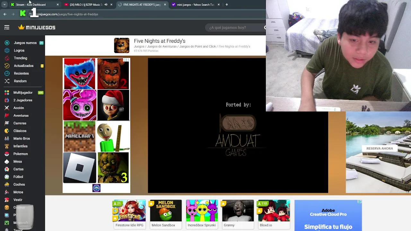Click the Multijugador category icon
411x231 pixels.
pyautogui.click(x=7, y=92)
